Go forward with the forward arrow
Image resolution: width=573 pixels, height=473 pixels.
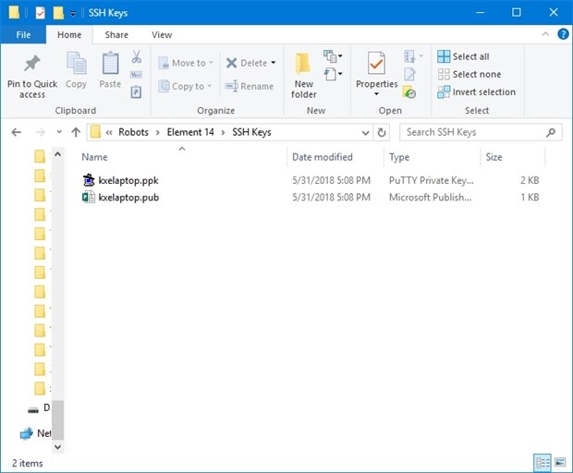point(40,132)
